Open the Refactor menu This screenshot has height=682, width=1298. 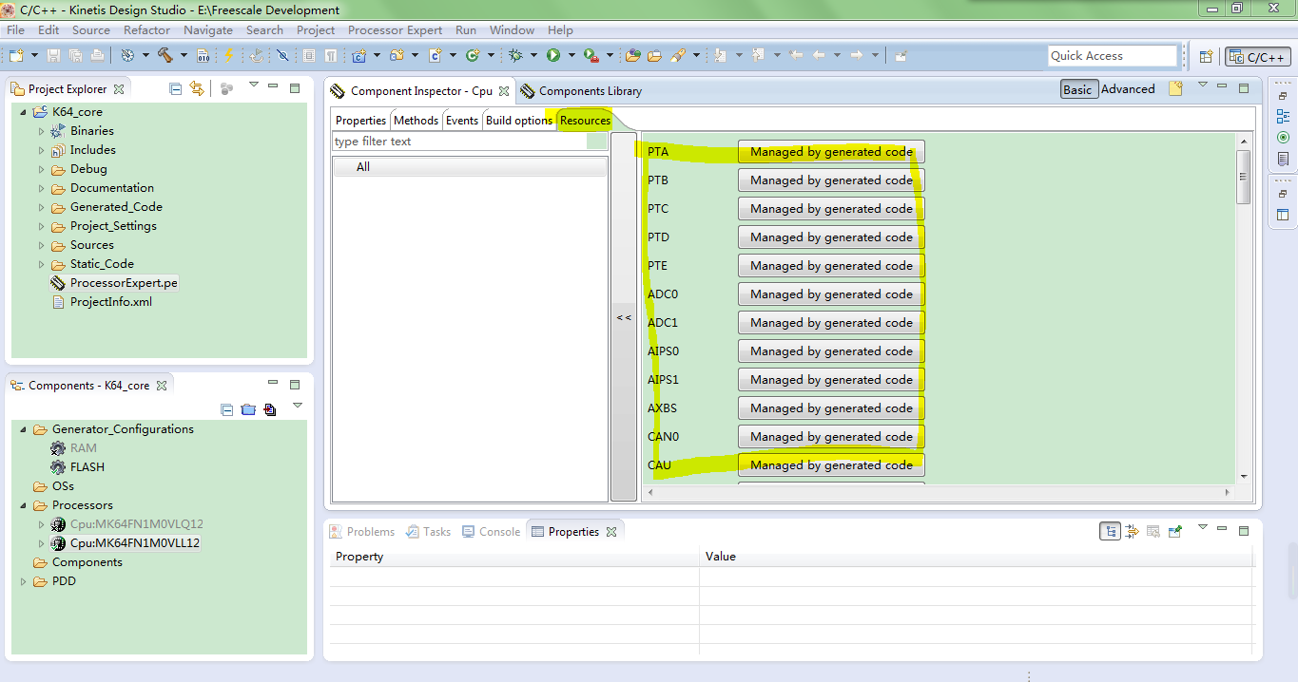click(x=146, y=29)
